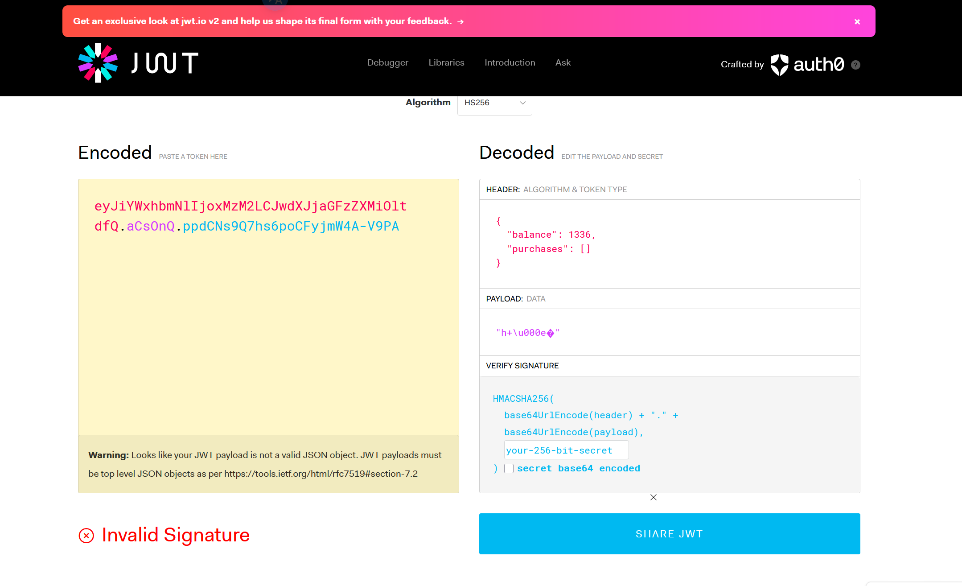The image size is (962, 586).
Task: Click the colorful JWT pinwheel logo icon
Action: pyautogui.click(x=98, y=63)
